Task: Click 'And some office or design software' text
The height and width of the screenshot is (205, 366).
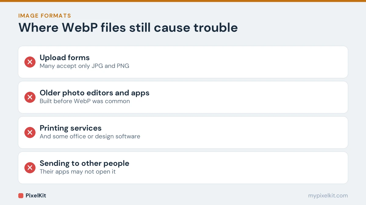Action: [x=90, y=136]
